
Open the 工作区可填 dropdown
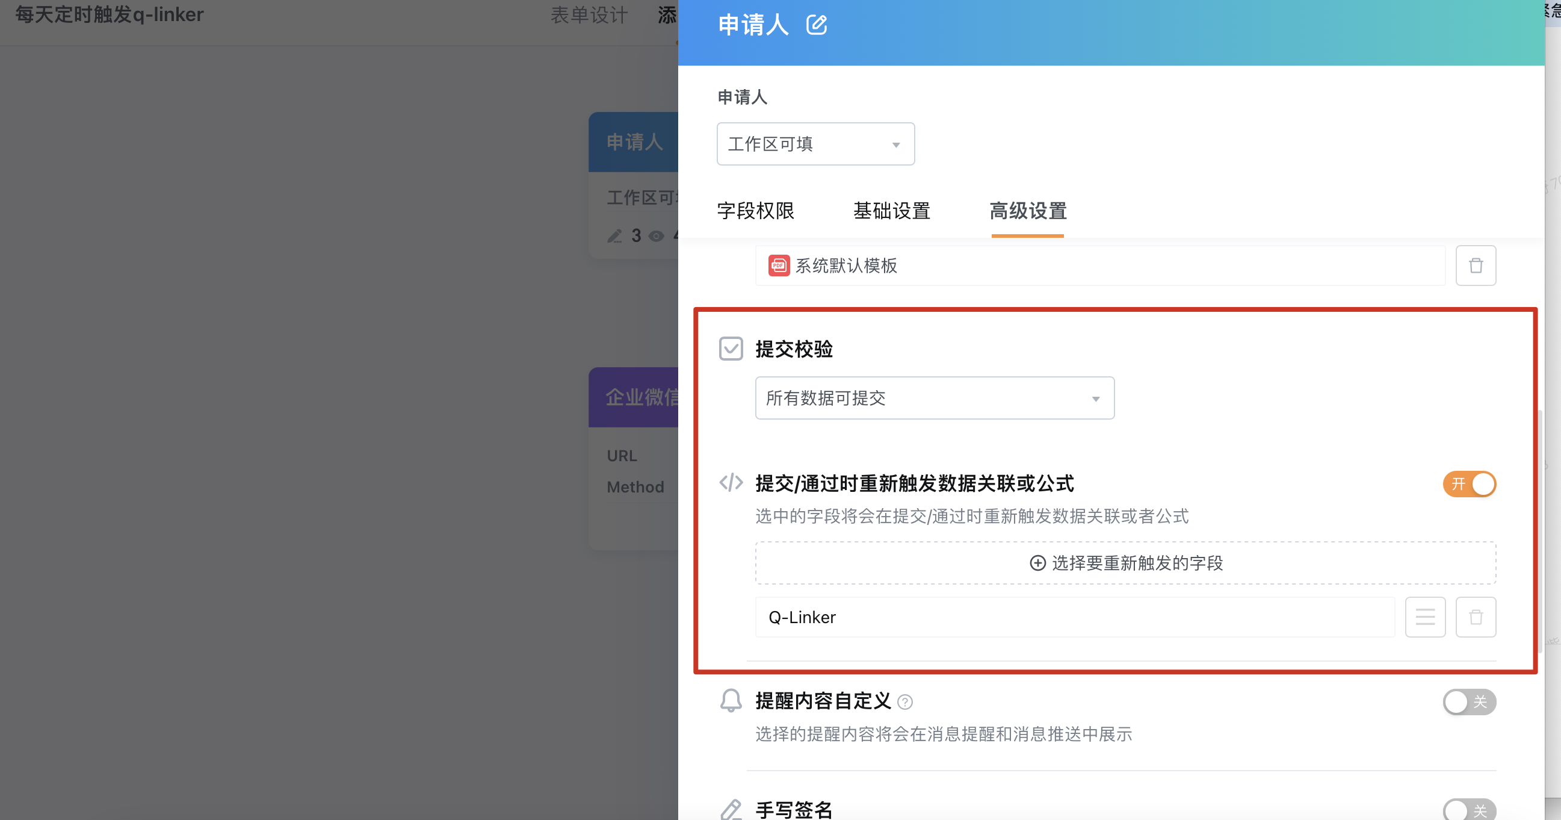(x=815, y=144)
